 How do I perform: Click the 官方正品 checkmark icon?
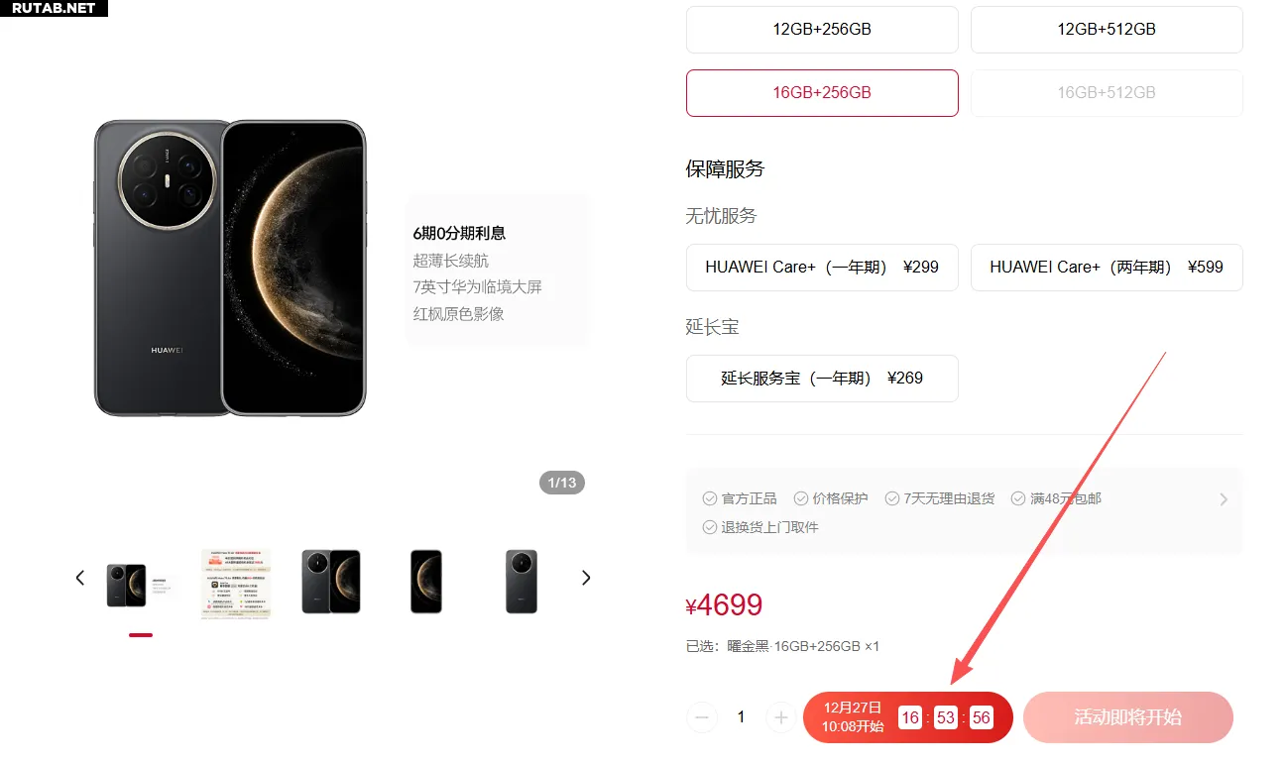(x=710, y=498)
